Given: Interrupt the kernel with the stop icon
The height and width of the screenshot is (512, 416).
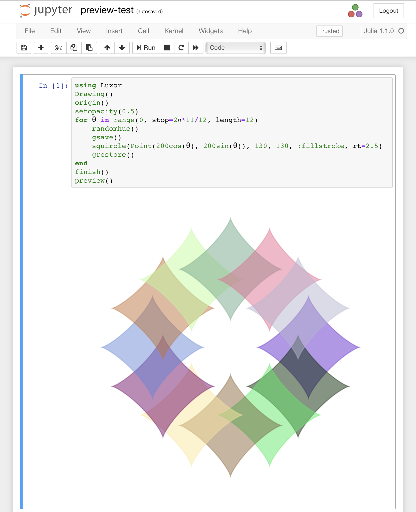Looking at the screenshot, I should (167, 48).
